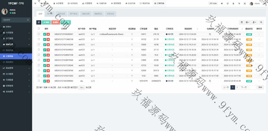Viewport: 268px width, 131px height.
Task: Click the sidebar menu search input field
Action: tap(14, 20)
